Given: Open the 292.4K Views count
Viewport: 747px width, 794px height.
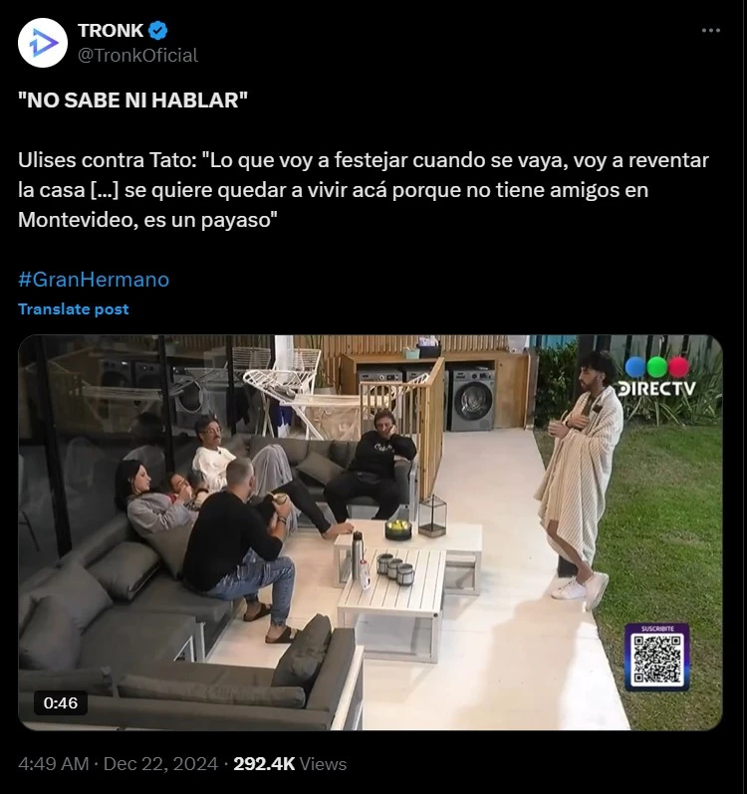Looking at the screenshot, I should 290,763.
